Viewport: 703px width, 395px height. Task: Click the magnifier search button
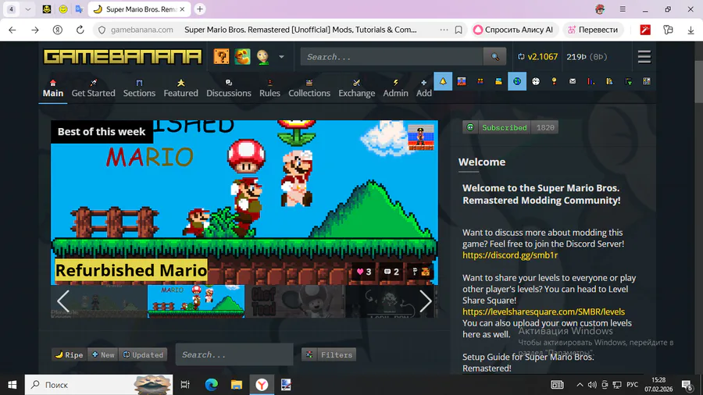click(495, 57)
